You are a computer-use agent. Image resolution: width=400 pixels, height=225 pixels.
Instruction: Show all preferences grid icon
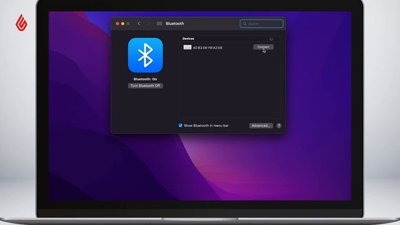coord(159,24)
